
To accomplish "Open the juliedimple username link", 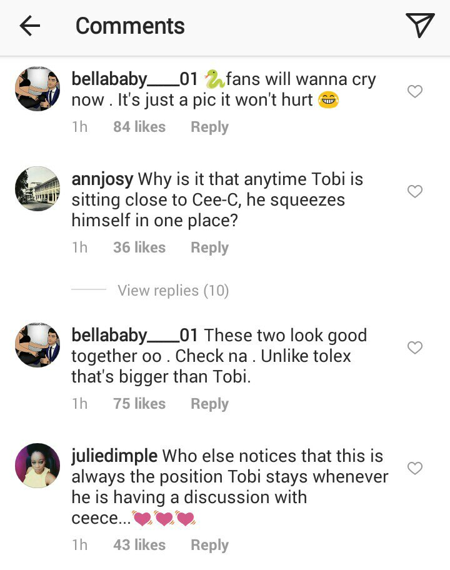I will pos(114,456).
